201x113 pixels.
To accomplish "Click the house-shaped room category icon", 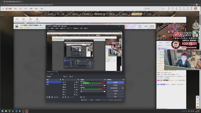I will (24, 20).
